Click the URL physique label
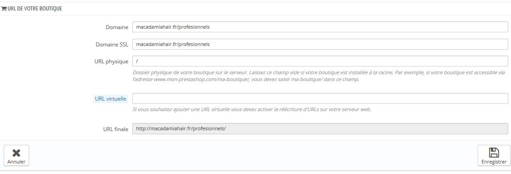511x174 pixels. click(111, 61)
